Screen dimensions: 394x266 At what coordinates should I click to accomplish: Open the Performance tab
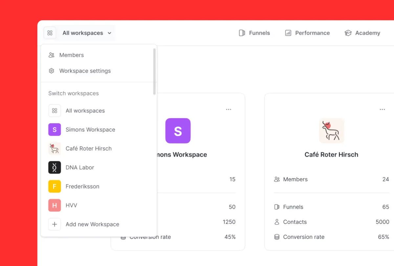pos(307,33)
